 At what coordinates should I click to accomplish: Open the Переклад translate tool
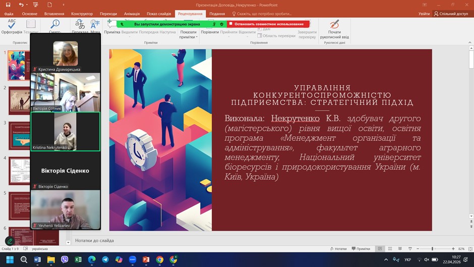click(80, 27)
